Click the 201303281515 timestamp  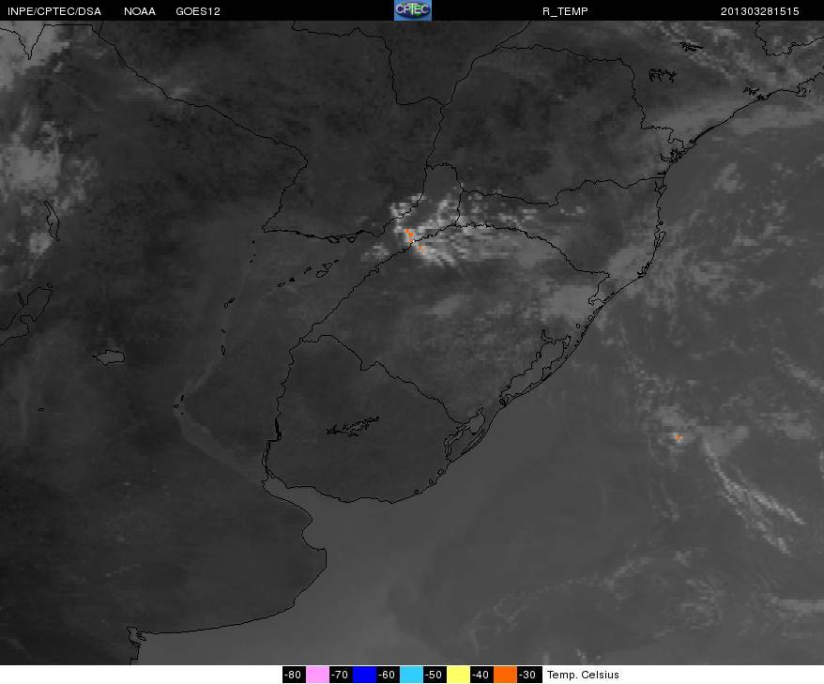pos(759,11)
